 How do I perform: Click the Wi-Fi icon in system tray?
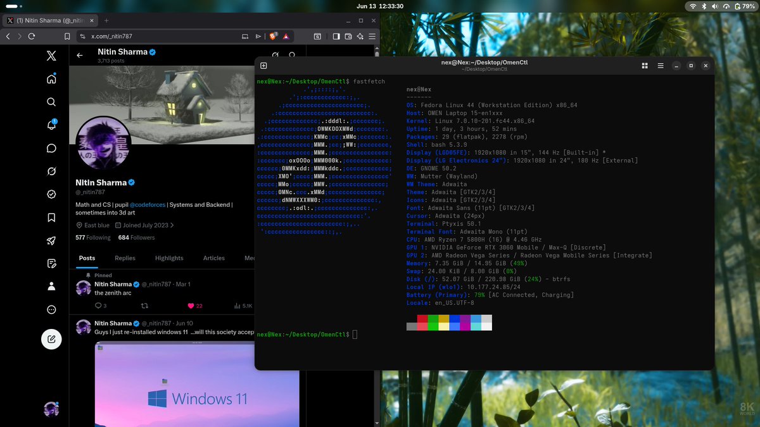[693, 6]
